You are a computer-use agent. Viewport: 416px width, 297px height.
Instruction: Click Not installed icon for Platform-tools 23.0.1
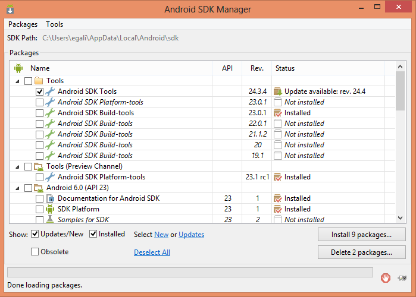tap(278, 102)
